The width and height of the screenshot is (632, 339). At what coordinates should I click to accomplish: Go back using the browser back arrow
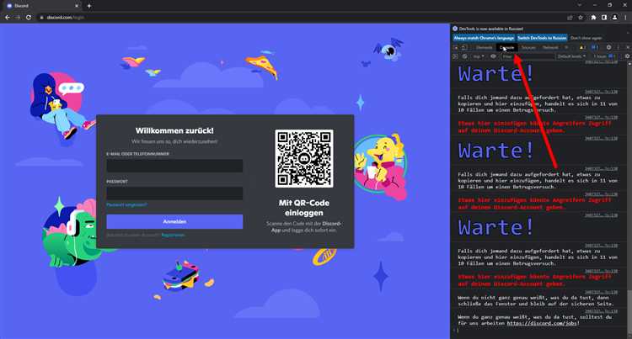point(8,18)
